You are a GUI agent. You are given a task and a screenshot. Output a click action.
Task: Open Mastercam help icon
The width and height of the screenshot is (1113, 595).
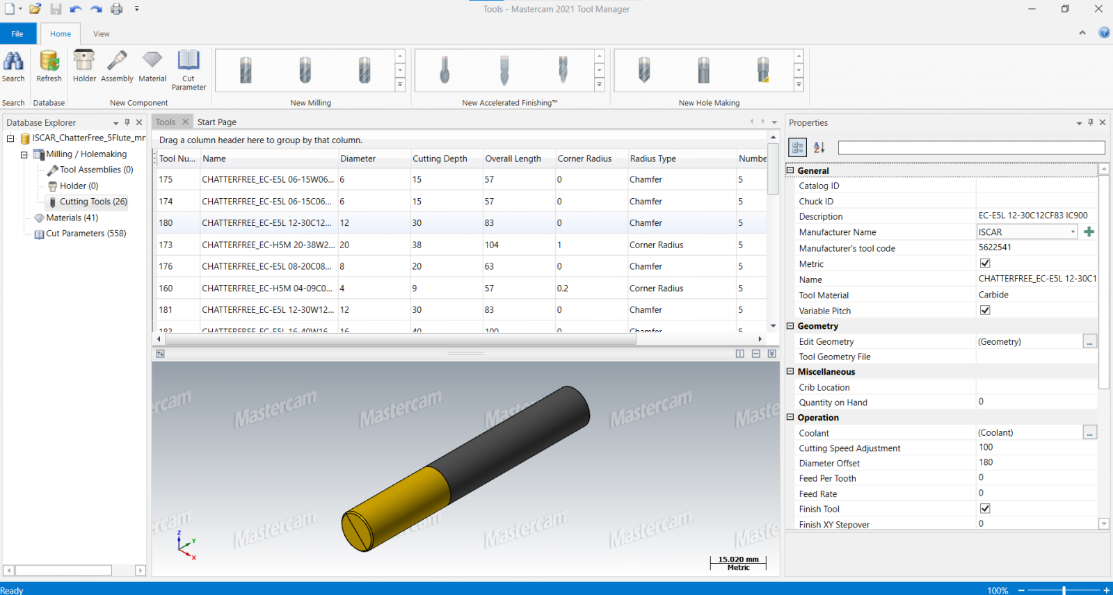point(1104,33)
